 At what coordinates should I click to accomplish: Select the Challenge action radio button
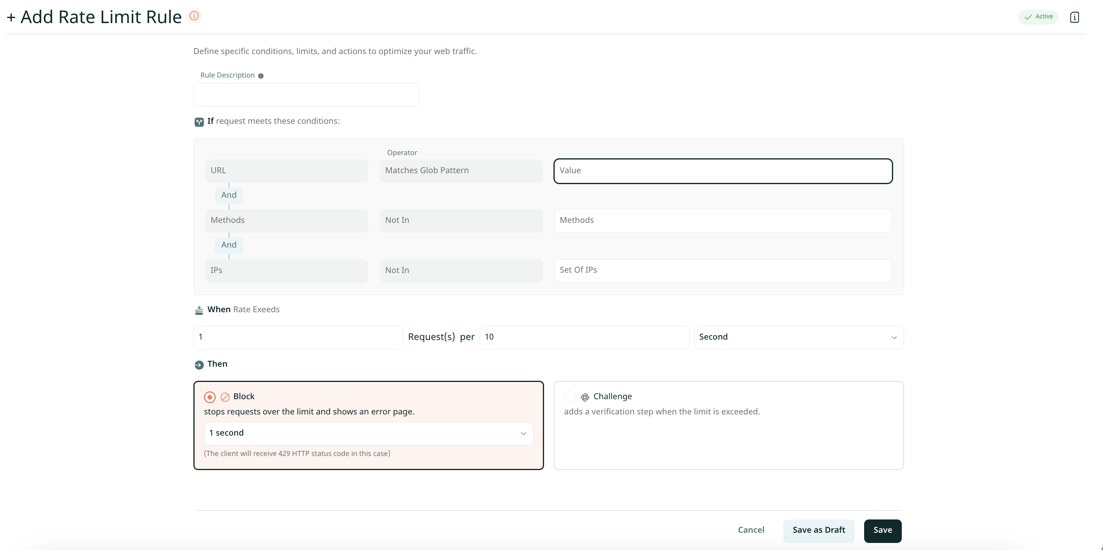pyautogui.click(x=570, y=397)
